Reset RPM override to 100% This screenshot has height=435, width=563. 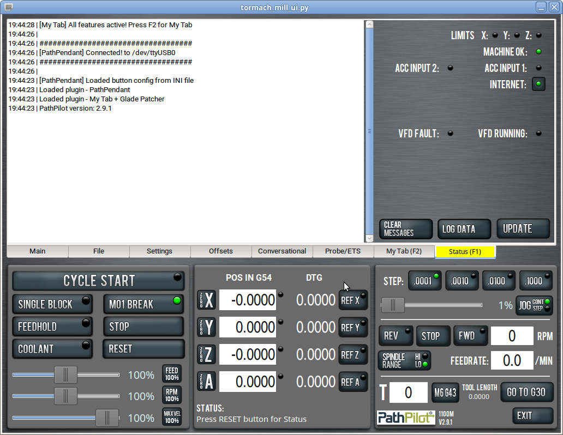[x=172, y=396]
